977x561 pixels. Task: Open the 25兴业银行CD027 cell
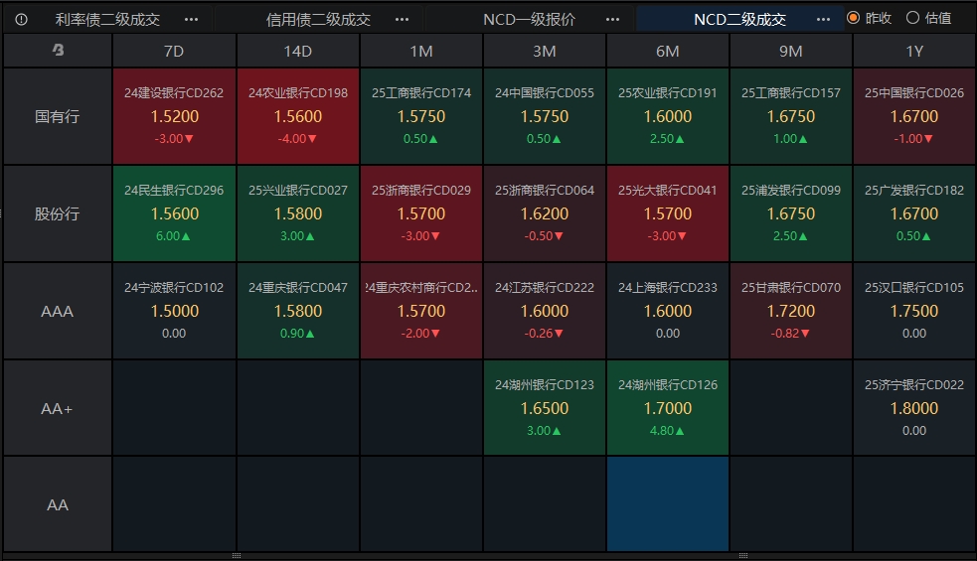coord(298,213)
